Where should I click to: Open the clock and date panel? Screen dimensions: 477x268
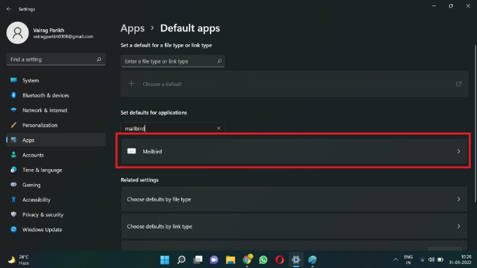pyautogui.click(x=460, y=260)
